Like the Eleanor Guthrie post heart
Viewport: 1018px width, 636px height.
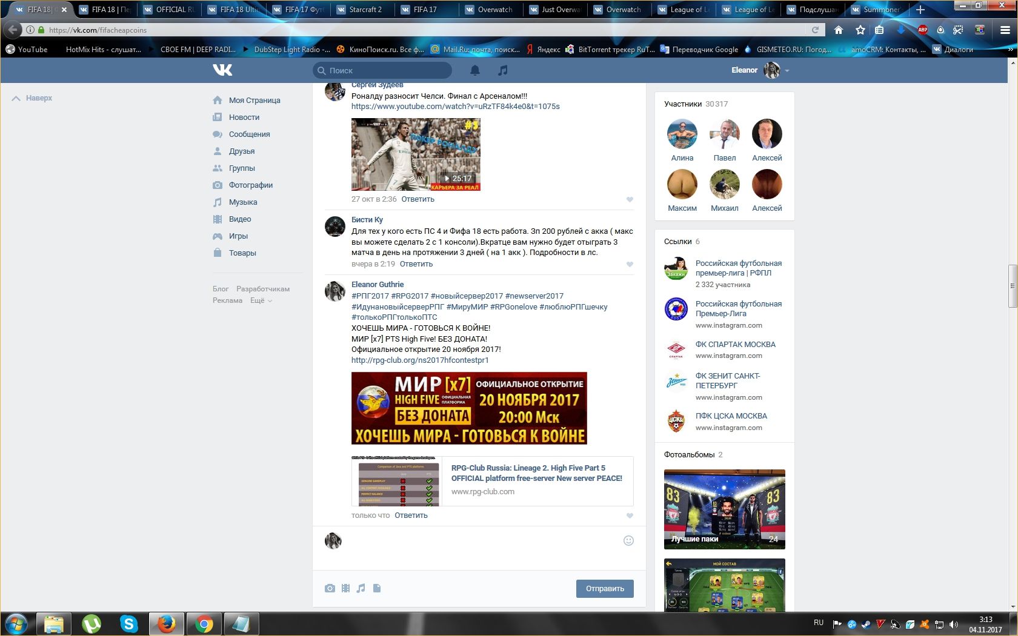click(x=630, y=515)
